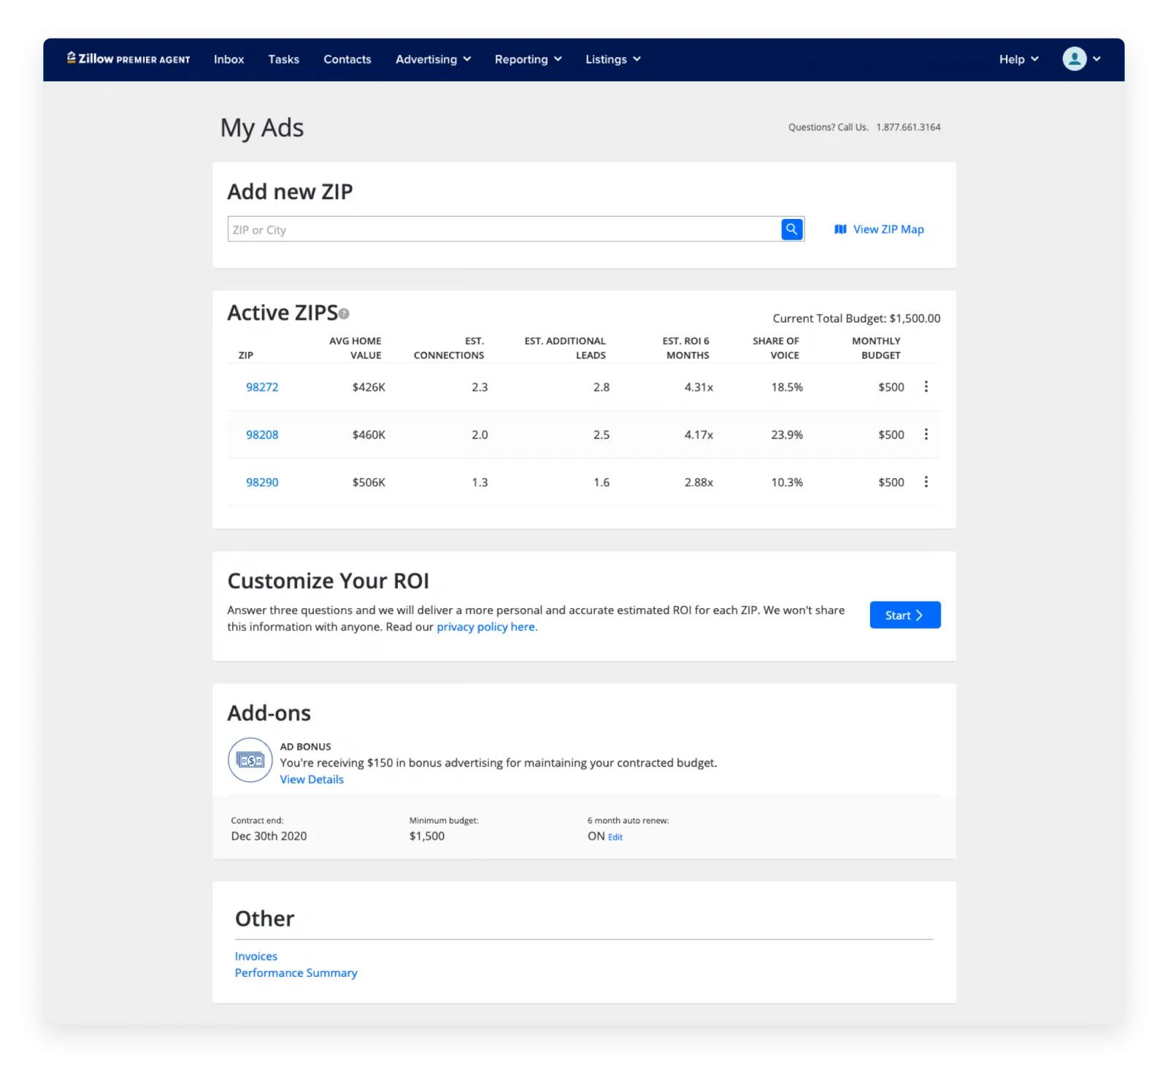The image size is (1168, 1079).
Task: Click the blue search magnifier button
Action: (x=791, y=229)
